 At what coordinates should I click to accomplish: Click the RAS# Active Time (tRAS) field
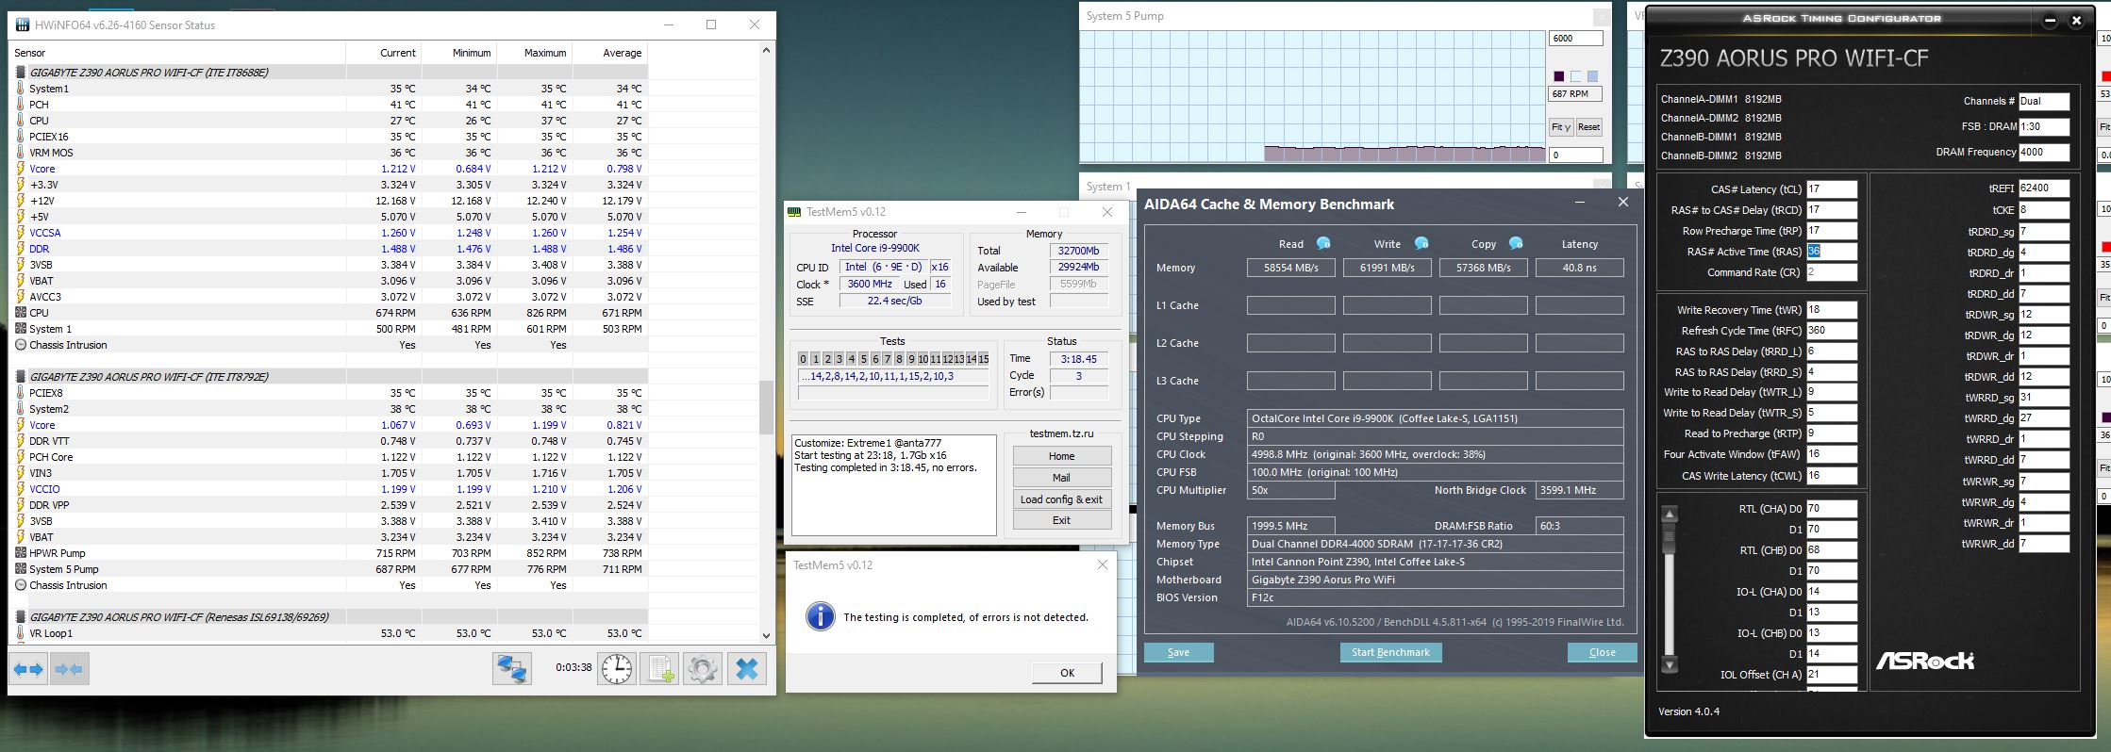(x=1831, y=252)
